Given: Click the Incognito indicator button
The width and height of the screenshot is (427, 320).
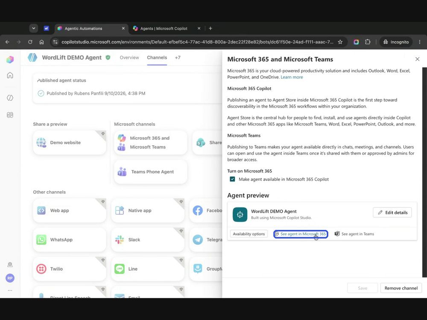Looking at the screenshot, I should tap(396, 42).
